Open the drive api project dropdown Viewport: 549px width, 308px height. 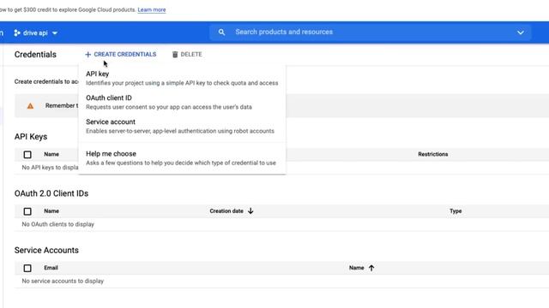(x=35, y=33)
